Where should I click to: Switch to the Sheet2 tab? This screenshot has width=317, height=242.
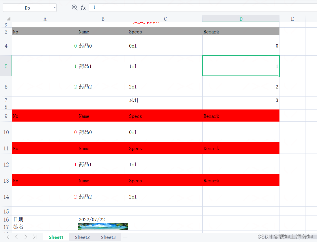pyautogui.click(x=82, y=237)
